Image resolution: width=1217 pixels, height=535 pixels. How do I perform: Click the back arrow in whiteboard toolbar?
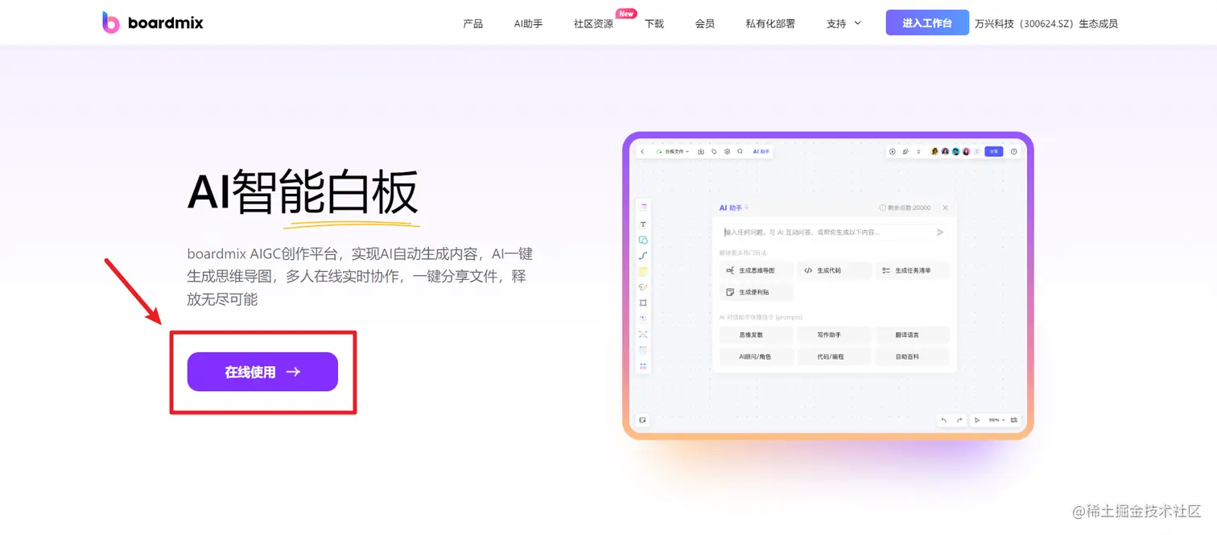pos(642,151)
